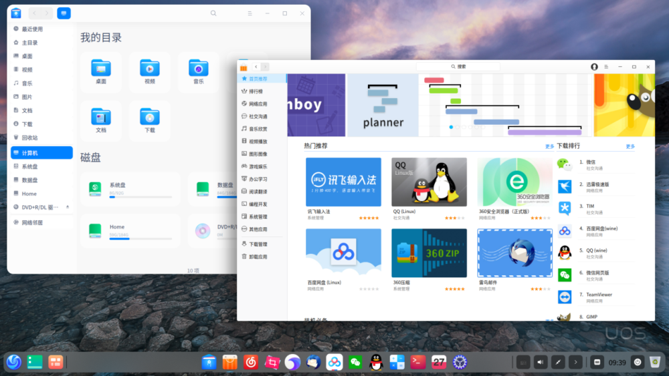Select 音乐欣赏 category in app store
Screen dimensions: 669x376
258,129
